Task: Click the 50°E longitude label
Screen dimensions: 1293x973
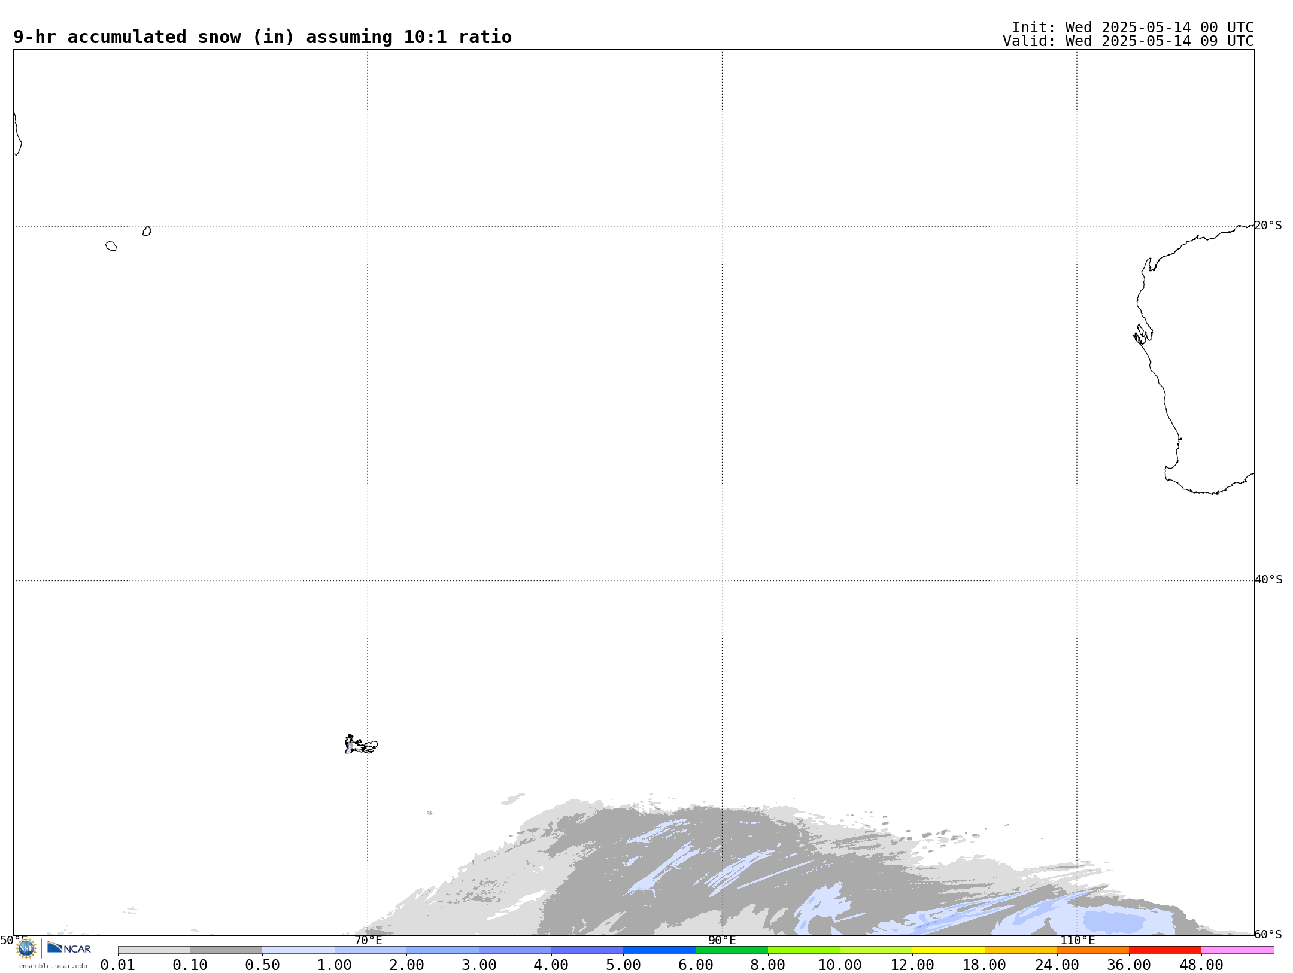Action: pyautogui.click(x=14, y=941)
